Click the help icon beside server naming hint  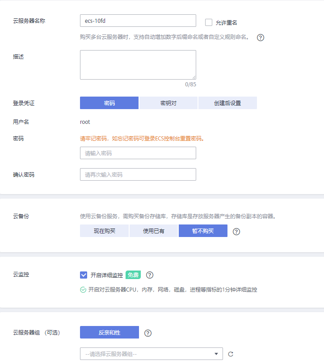coord(261,38)
